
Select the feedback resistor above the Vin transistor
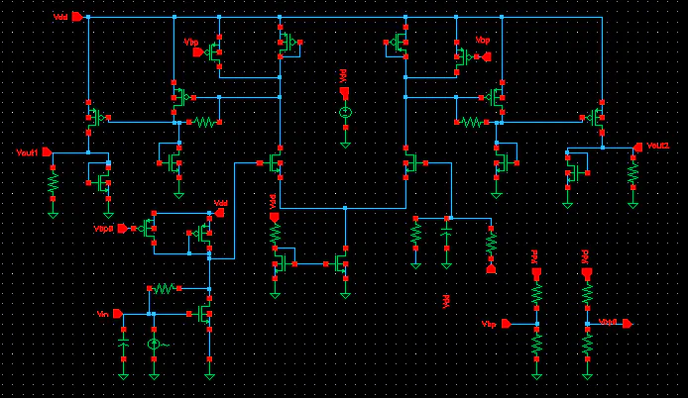click(x=165, y=288)
